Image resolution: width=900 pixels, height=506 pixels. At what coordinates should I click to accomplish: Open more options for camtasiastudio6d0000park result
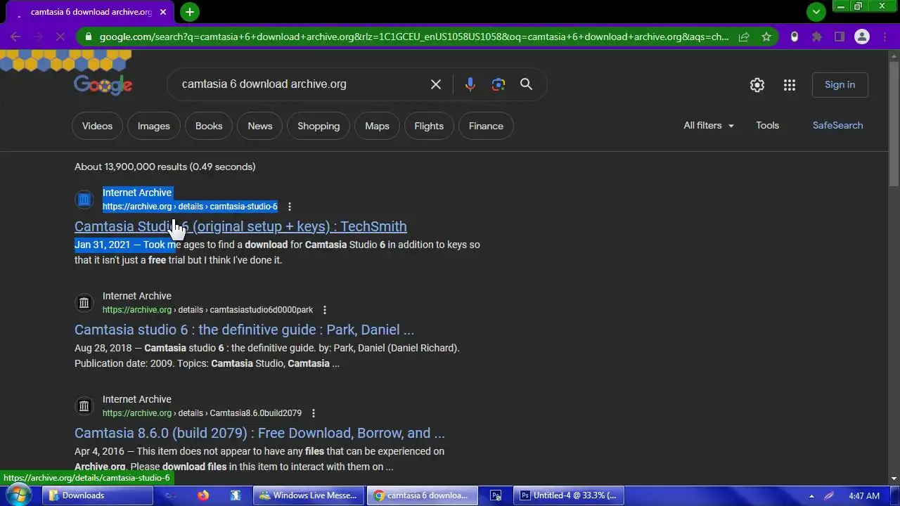324,310
